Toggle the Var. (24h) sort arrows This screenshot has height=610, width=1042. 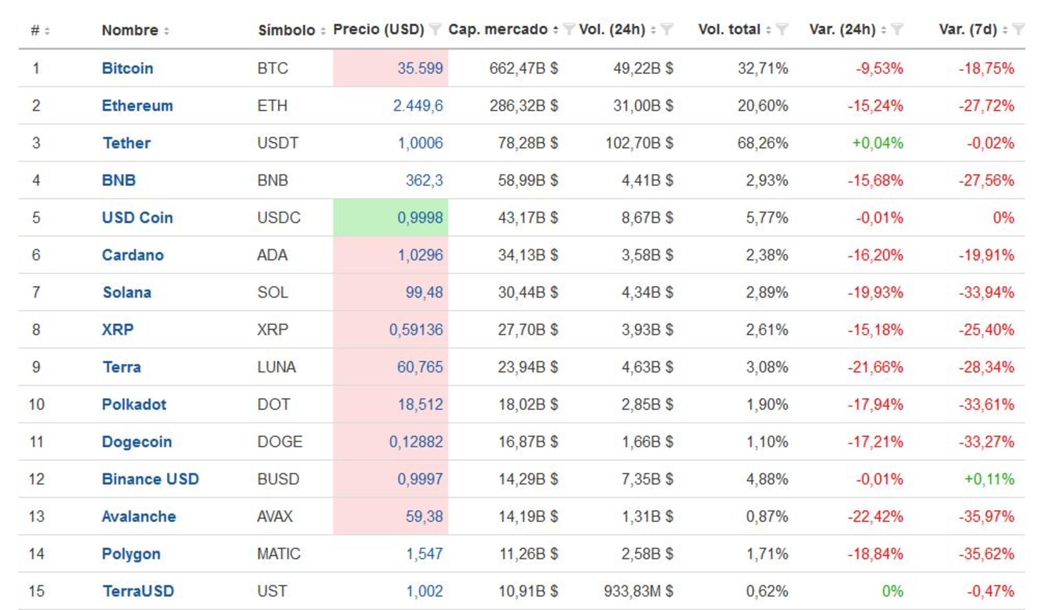click(x=884, y=30)
